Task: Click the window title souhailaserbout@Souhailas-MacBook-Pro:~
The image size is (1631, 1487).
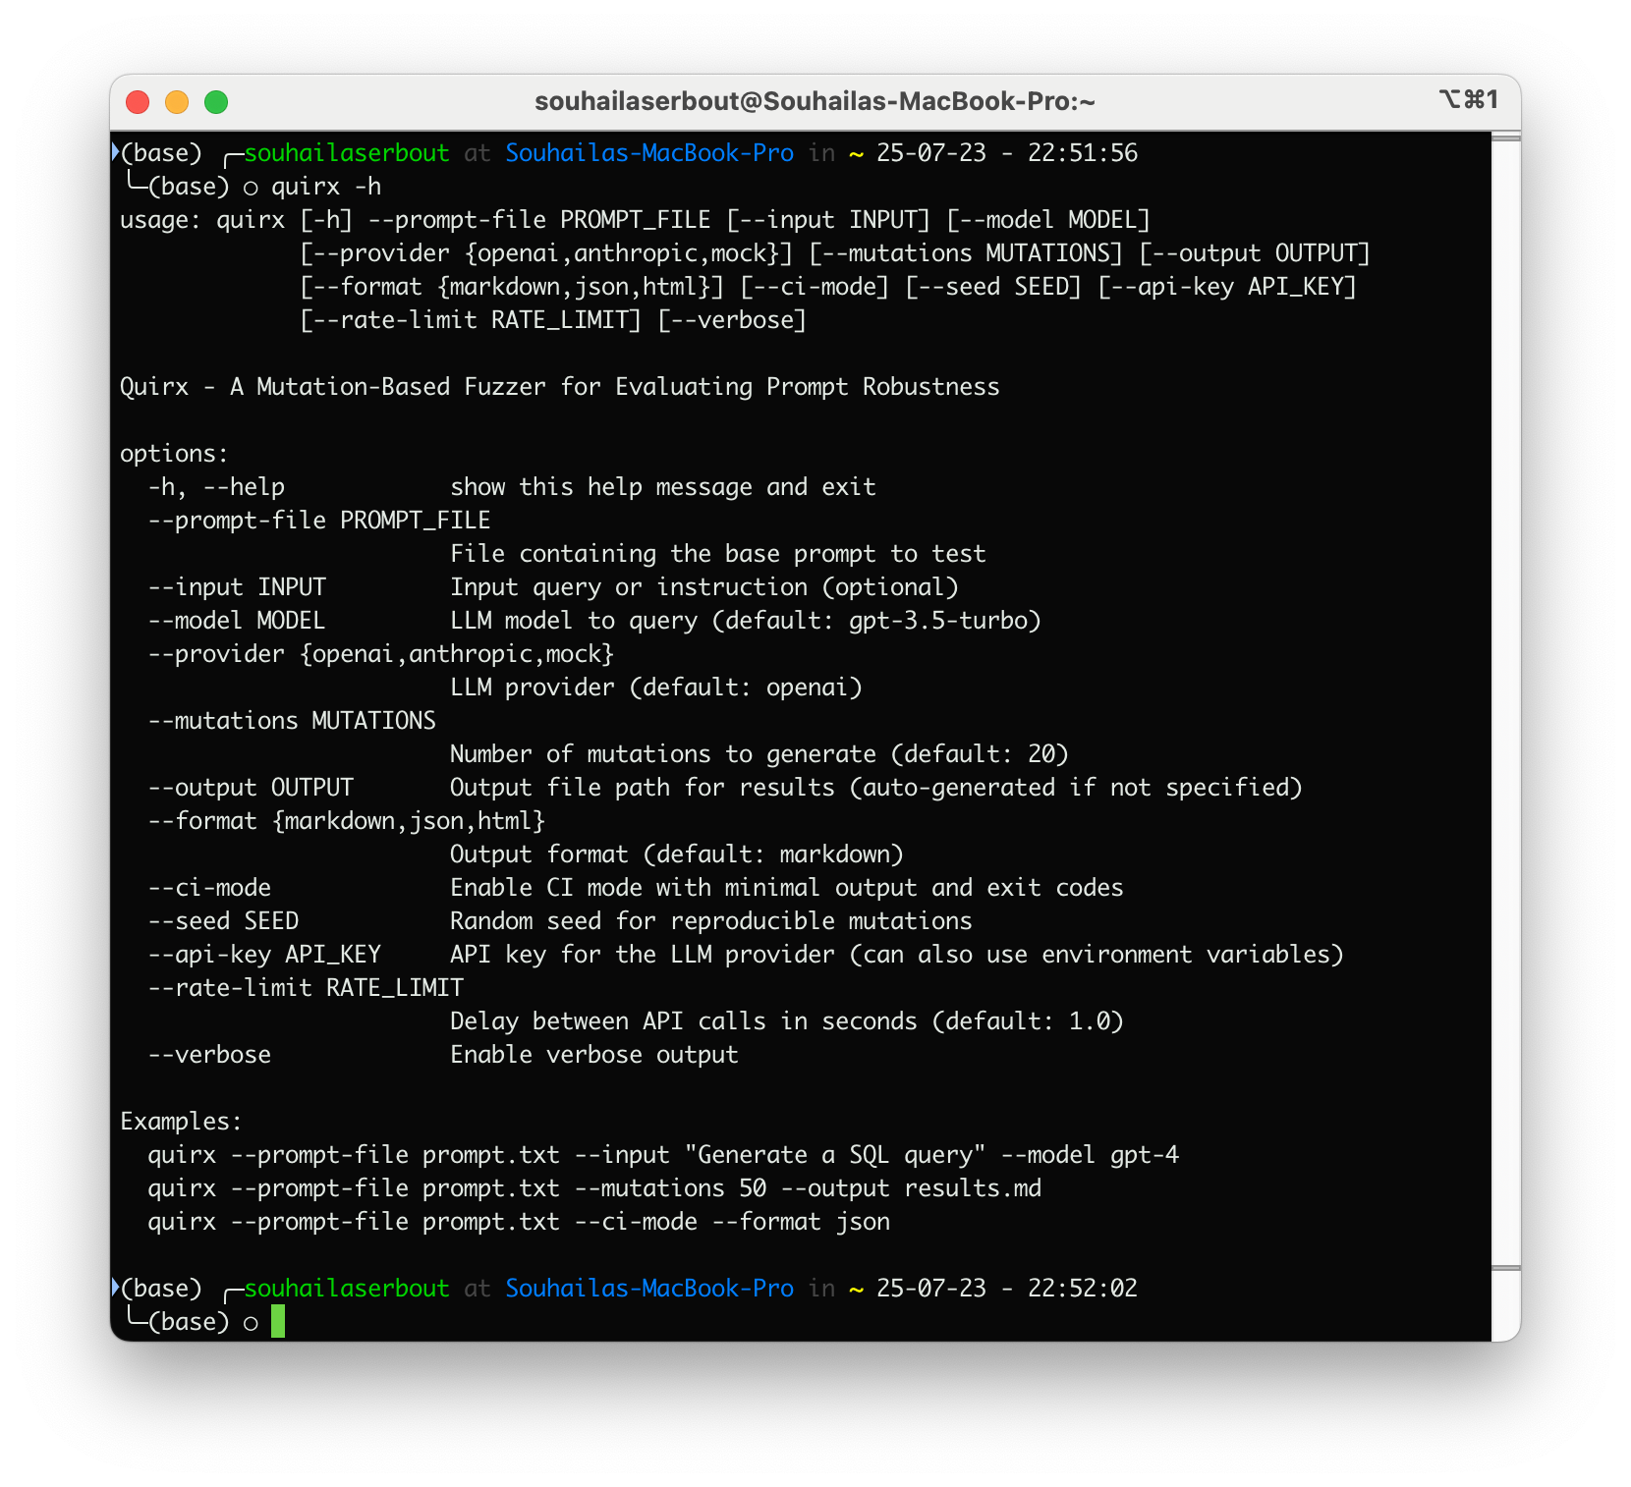Action: point(815,101)
